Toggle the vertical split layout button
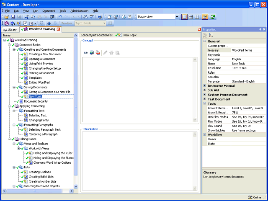 184,17
